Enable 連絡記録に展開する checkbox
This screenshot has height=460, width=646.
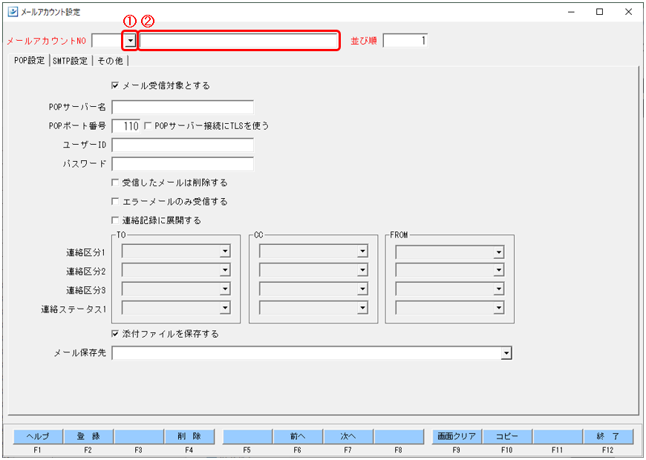pyautogui.click(x=115, y=220)
